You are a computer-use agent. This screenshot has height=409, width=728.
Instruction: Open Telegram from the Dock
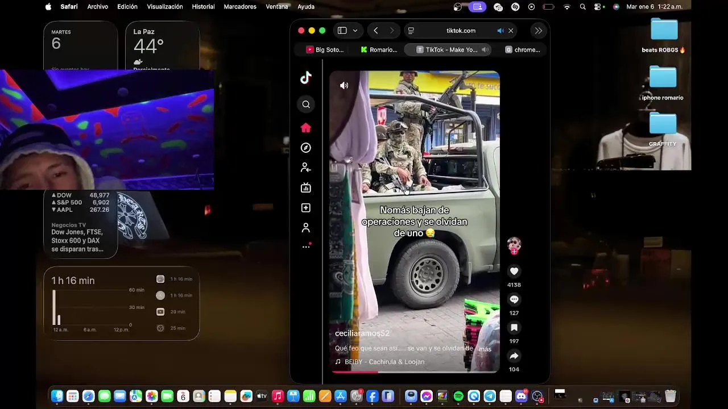pyautogui.click(x=490, y=397)
